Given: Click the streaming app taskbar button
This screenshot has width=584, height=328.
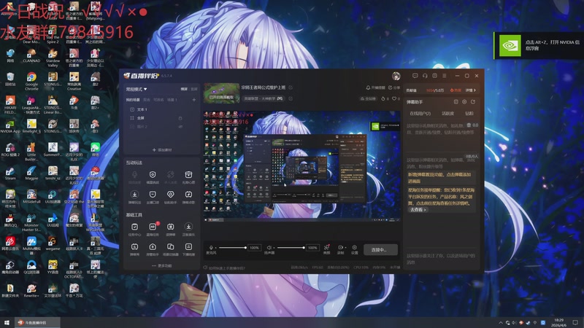Looking at the screenshot, I should pos(37,322).
